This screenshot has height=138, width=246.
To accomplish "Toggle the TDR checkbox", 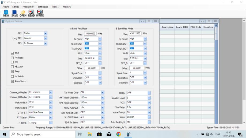I will [x=12, y=53].
